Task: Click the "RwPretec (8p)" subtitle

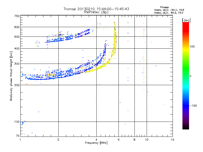Action: tap(96, 12)
